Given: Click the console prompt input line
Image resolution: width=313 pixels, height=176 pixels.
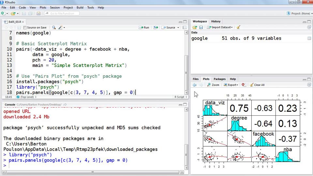Looking at the screenshot, I should [x=94, y=166].
